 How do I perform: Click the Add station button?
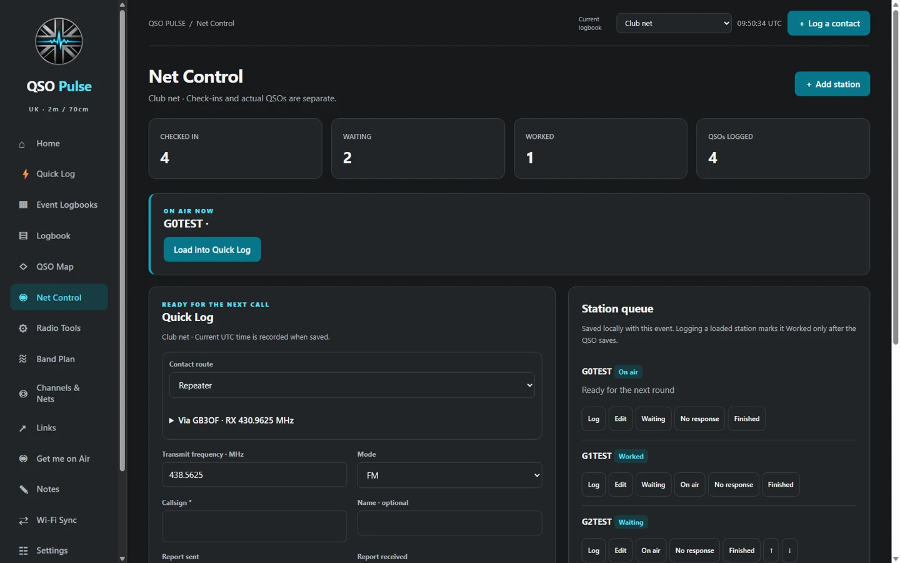pyautogui.click(x=832, y=84)
